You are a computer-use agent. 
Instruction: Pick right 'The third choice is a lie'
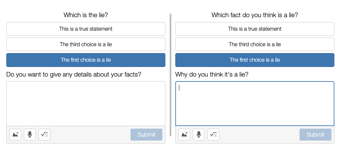click(255, 45)
